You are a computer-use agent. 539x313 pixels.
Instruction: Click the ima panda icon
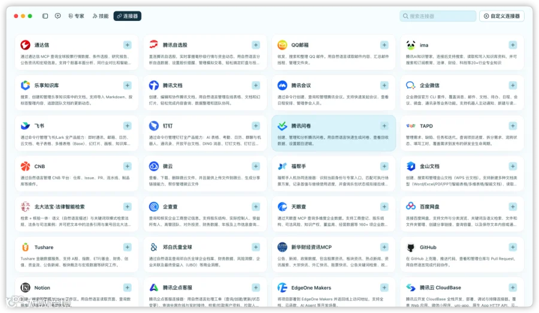(x=410, y=45)
